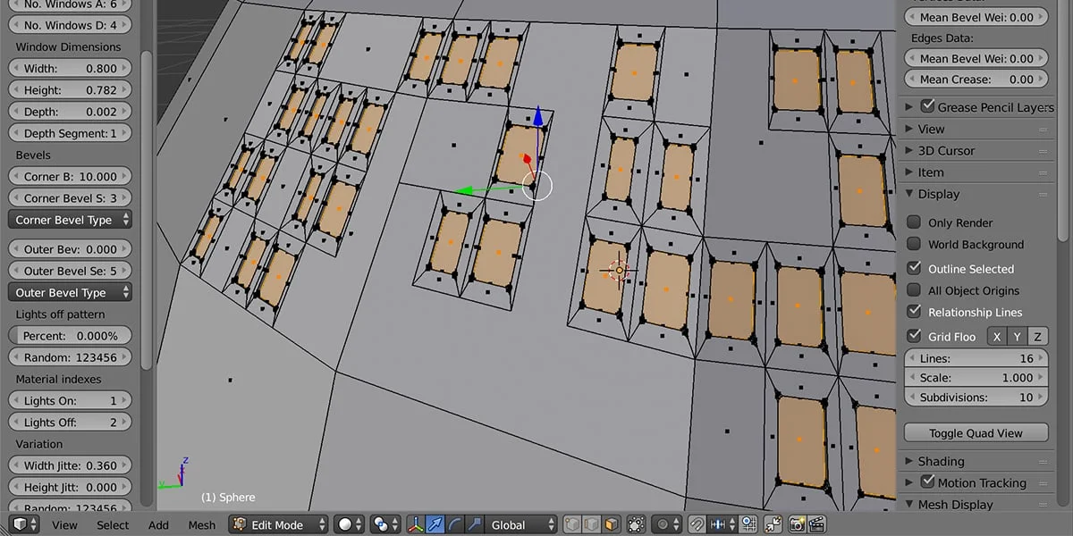
Task: Click the X grid floor axis button
Action: click(996, 336)
